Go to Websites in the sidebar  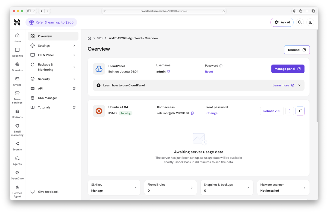pyautogui.click(x=17, y=52)
